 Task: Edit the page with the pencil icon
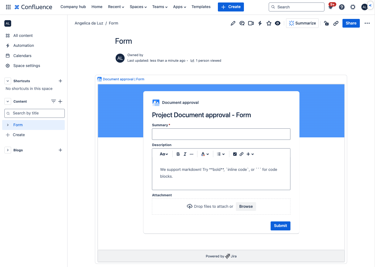[233, 23]
